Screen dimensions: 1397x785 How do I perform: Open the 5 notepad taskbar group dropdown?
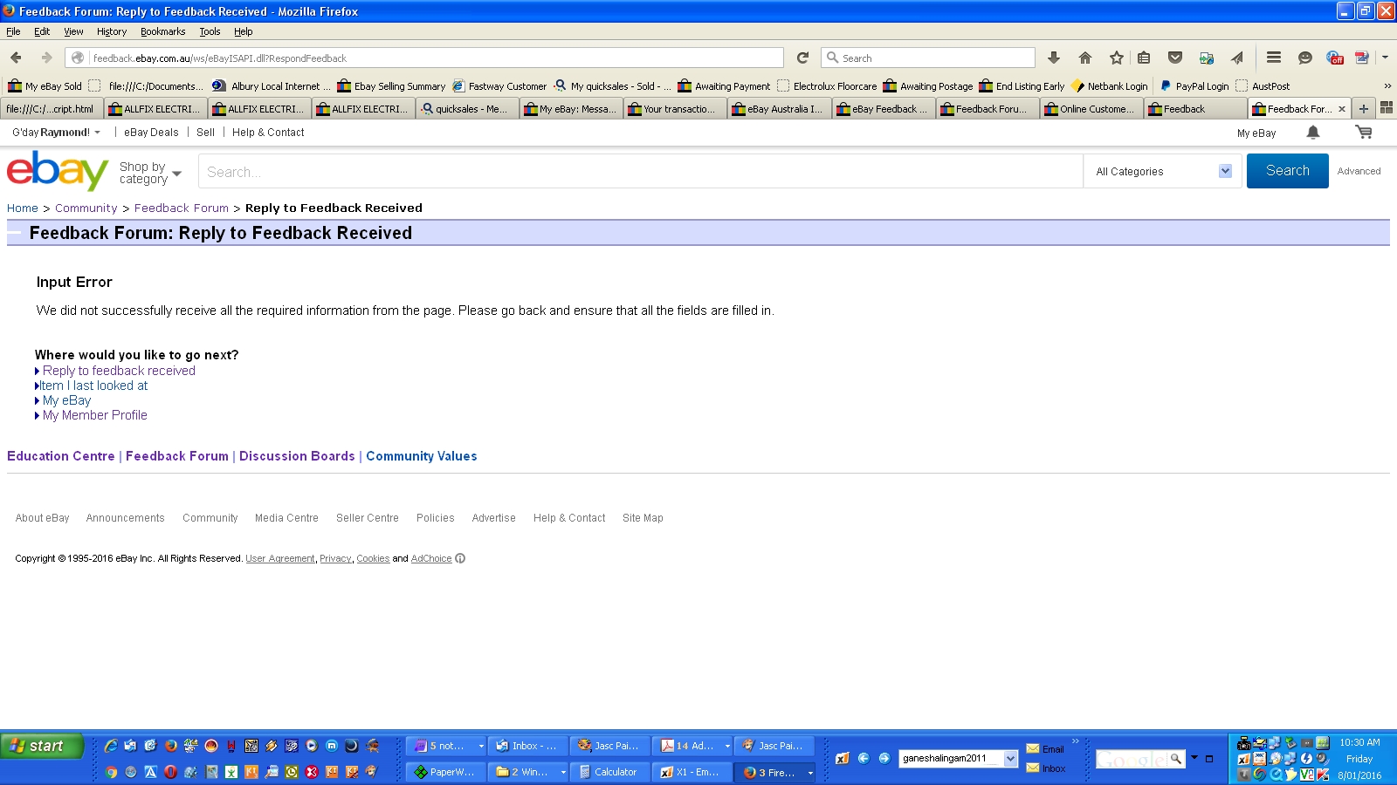(480, 746)
